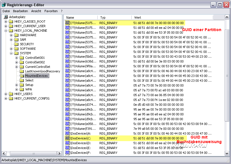Click value cell '95 ae 95 ae 00 7e 00 00 00 00 00 00'
This screenshot has height=164, width=231.
tap(159, 109)
